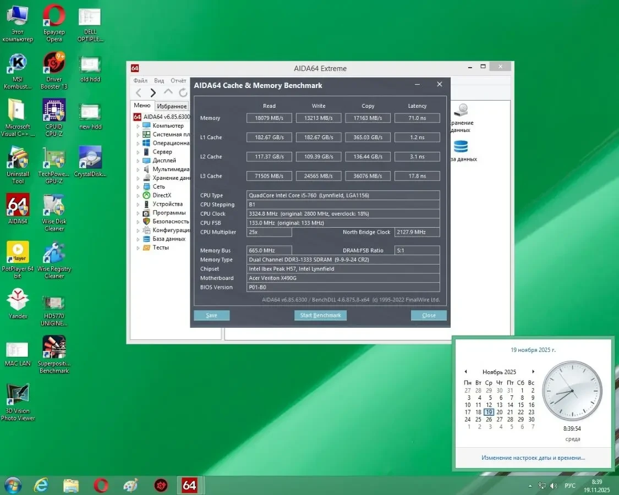Image resolution: width=619 pixels, height=495 pixels.
Task: Click the AIDA64 icon on the taskbar
Action: coord(189,486)
